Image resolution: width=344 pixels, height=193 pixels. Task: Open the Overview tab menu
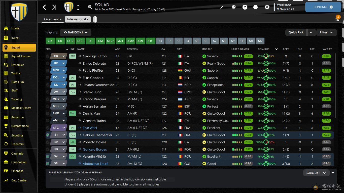click(53, 19)
